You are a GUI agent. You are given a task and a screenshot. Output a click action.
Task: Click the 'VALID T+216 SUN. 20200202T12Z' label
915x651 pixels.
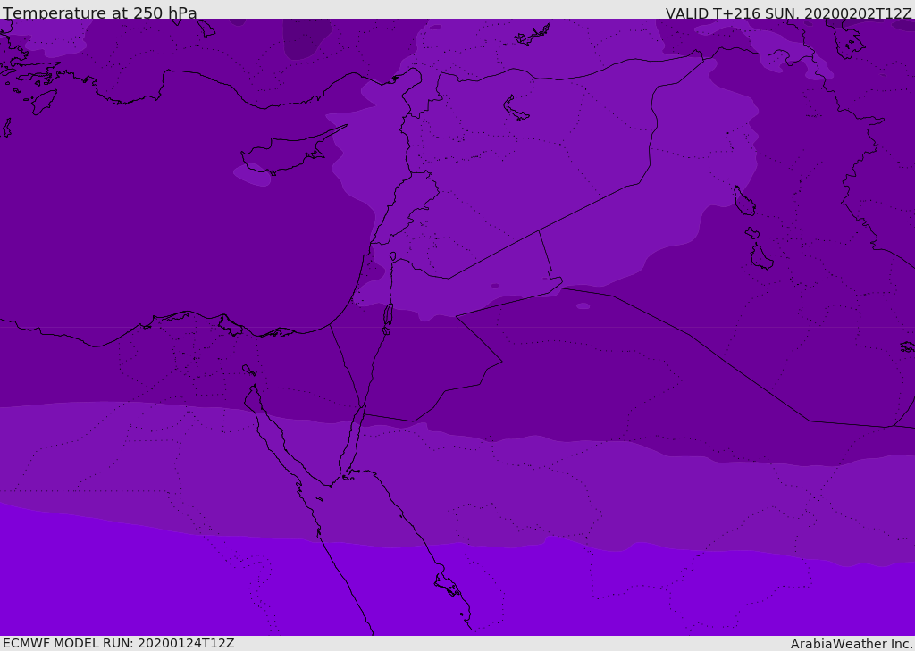click(788, 13)
